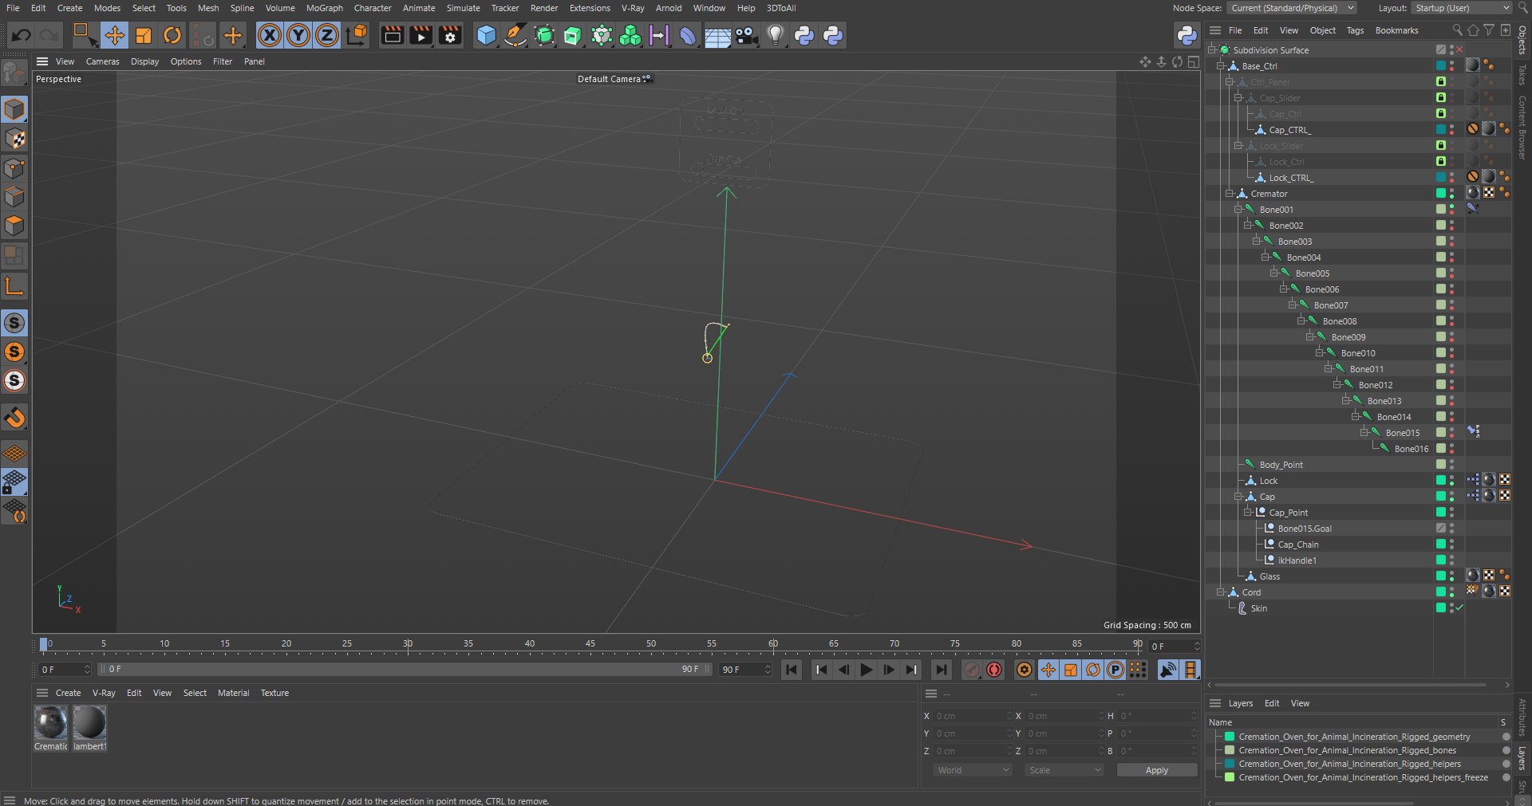
Task: Collapse the Cap_Point hierarchy
Action: 1247,513
